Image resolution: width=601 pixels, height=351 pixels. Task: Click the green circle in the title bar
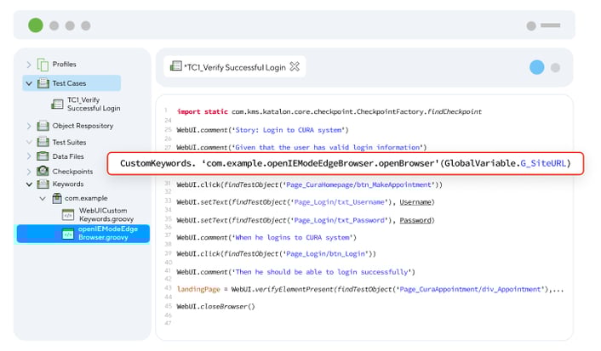[36, 25]
